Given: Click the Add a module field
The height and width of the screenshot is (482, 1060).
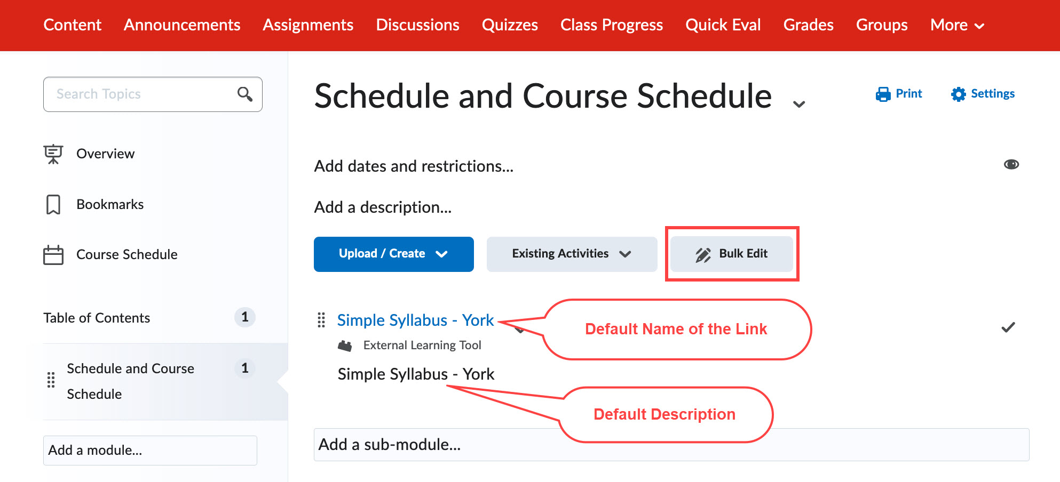Looking at the screenshot, I should (x=150, y=450).
